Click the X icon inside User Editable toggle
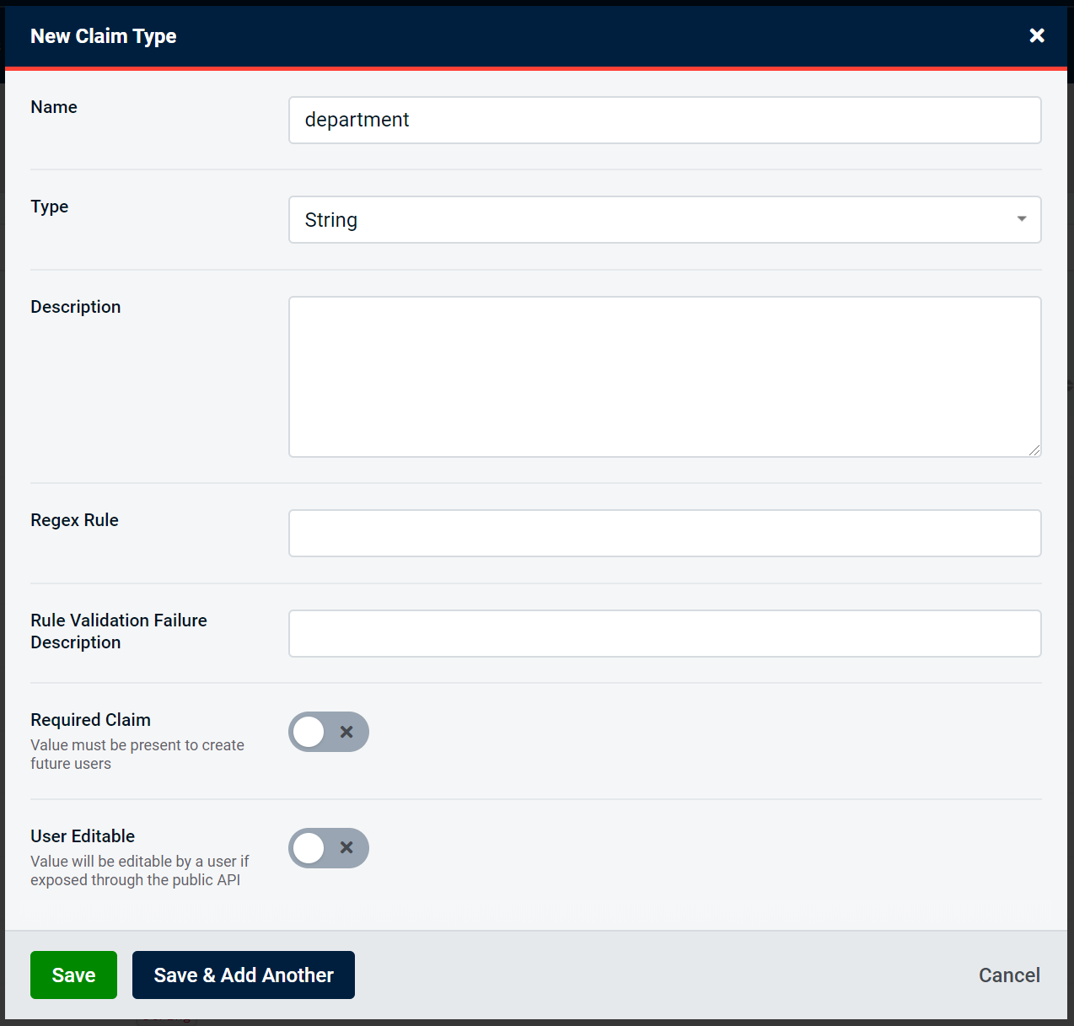The image size is (1074, 1026). pos(346,848)
